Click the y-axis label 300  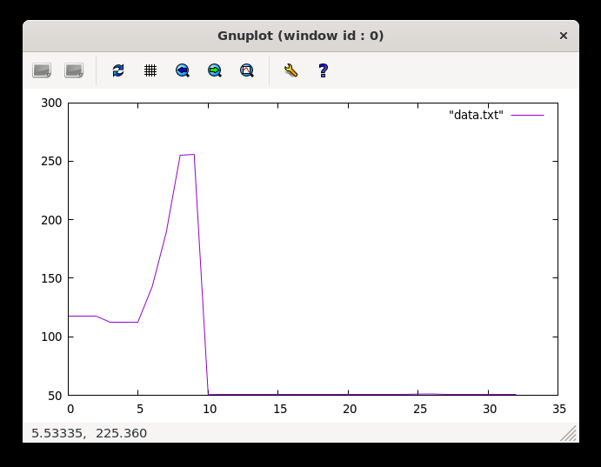click(51, 103)
